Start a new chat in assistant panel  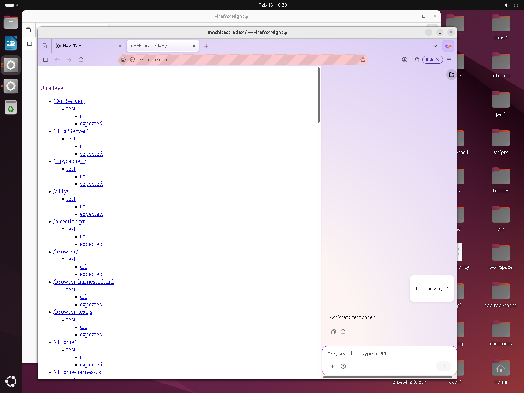click(451, 75)
